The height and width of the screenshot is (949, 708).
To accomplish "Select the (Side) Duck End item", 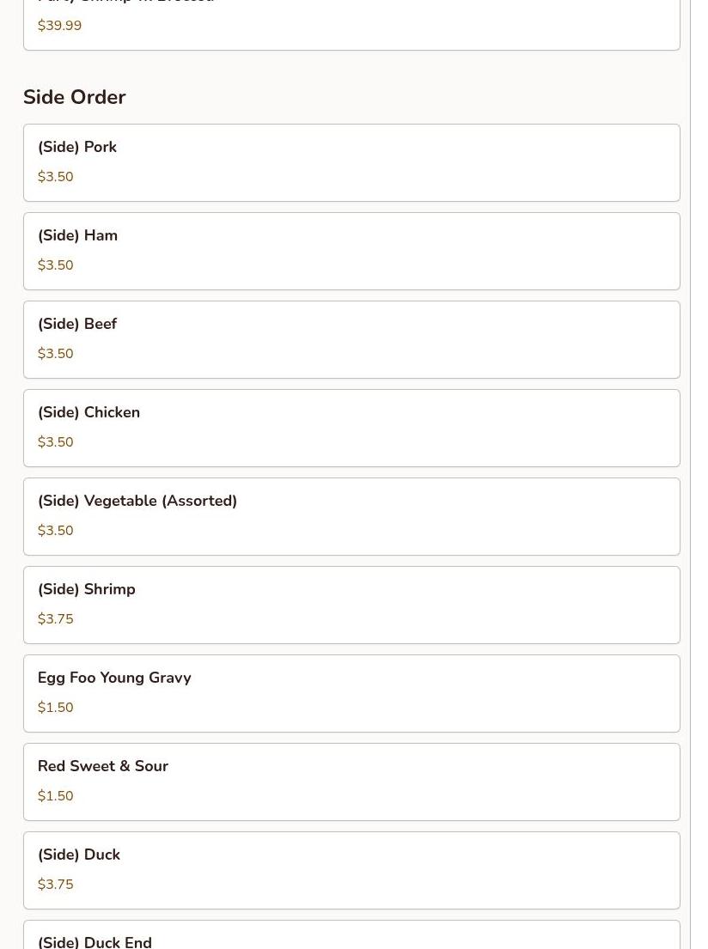I will click(351, 934).
